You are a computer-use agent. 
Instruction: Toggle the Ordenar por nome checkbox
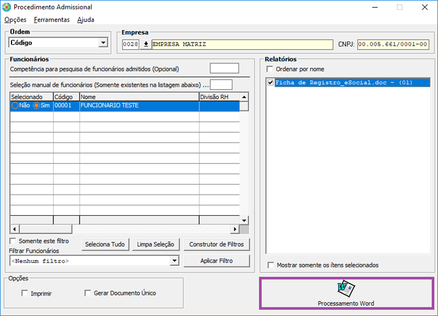tap(270, 69)
